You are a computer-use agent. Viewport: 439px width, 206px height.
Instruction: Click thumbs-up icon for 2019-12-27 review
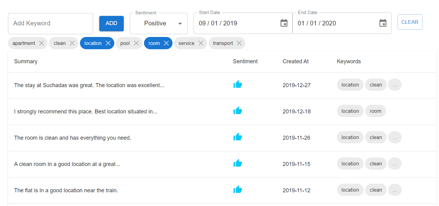coord(238,84)
